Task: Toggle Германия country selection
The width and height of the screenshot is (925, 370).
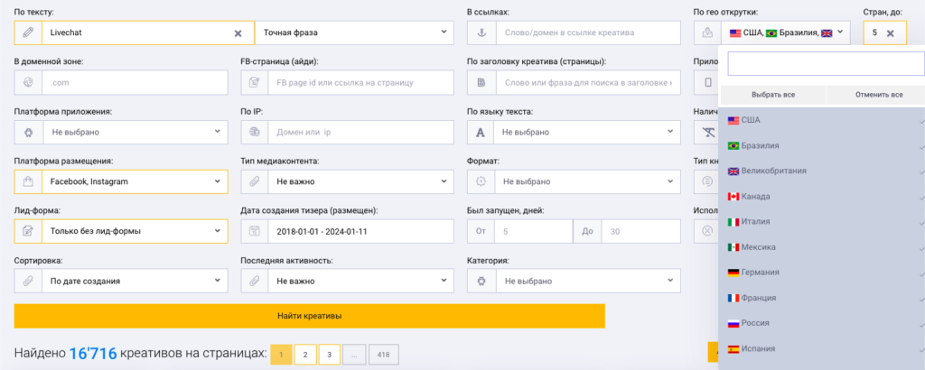Action: pyautogui.click(x=822, y=273)
